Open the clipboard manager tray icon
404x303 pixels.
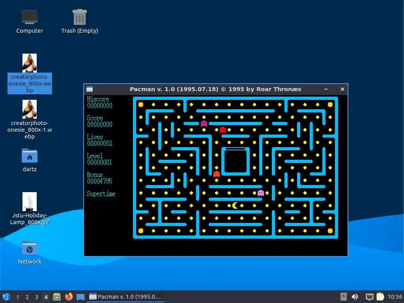pyautogui.click(x=380, y=297)
